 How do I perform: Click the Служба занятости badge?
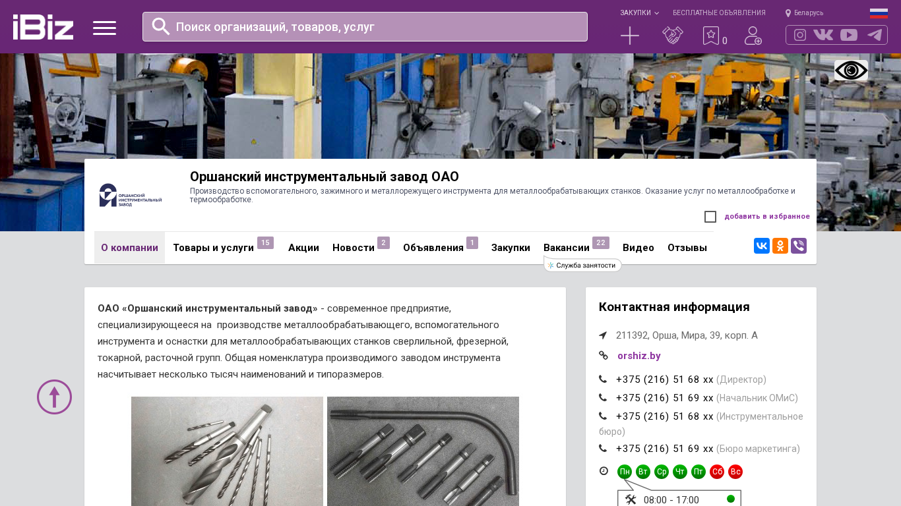(582, 266)
